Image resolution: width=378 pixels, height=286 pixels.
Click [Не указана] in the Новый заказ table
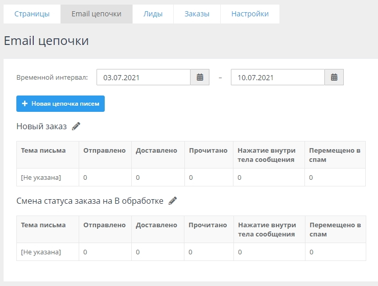(41, 177)
